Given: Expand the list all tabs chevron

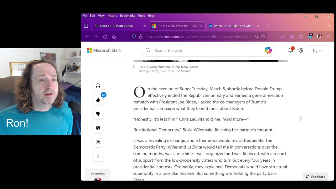Looking at the screenshot, I should coord(329,26).
